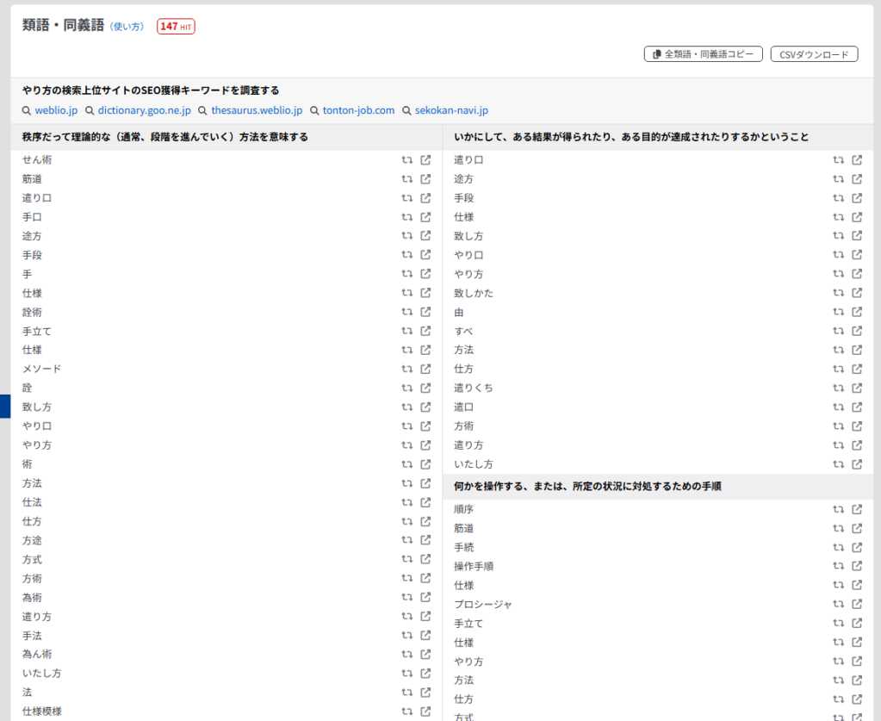Click the 全類語・同義語コピー button

703,54
